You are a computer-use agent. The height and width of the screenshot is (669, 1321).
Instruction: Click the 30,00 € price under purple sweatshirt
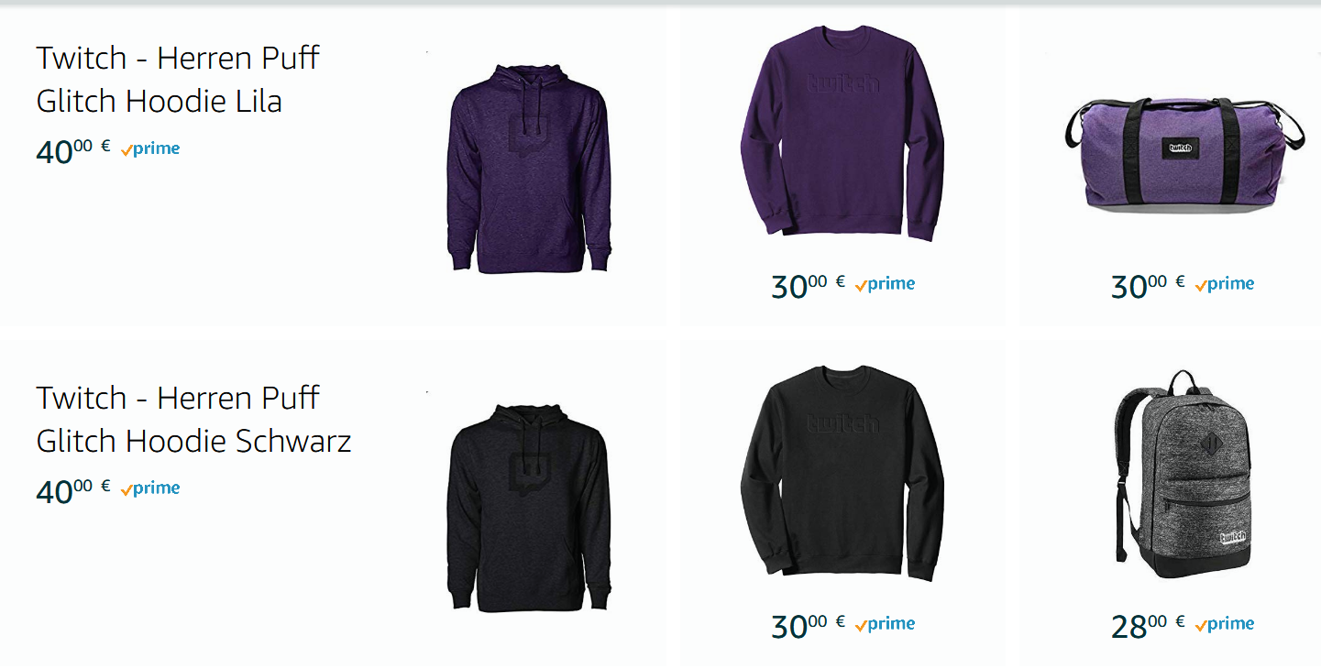809,286
